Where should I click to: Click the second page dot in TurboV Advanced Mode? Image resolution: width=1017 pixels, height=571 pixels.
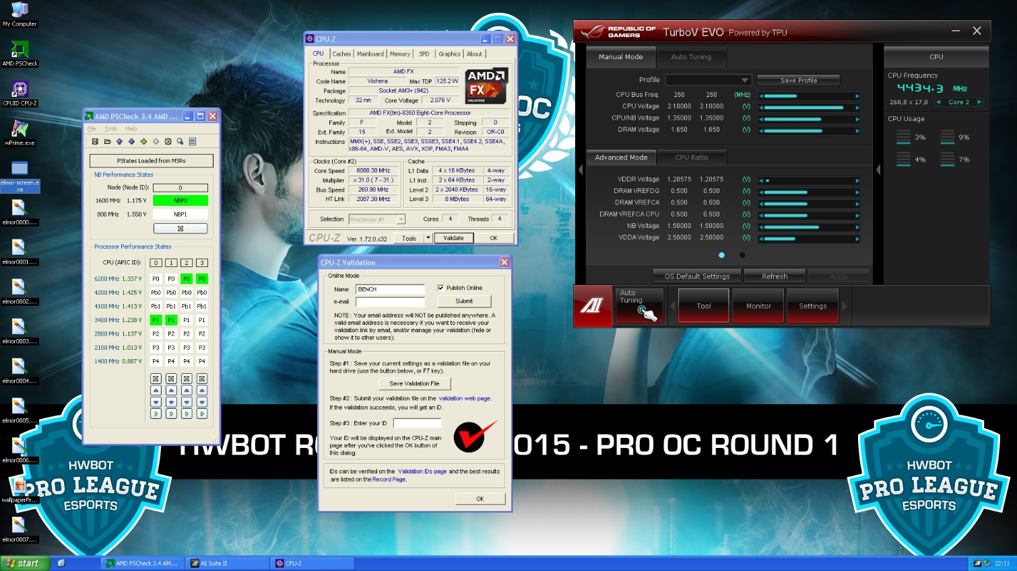[x=742, y=255]
